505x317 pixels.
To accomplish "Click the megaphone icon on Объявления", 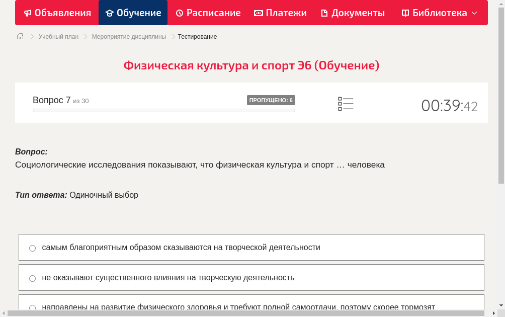I will 28,13.
